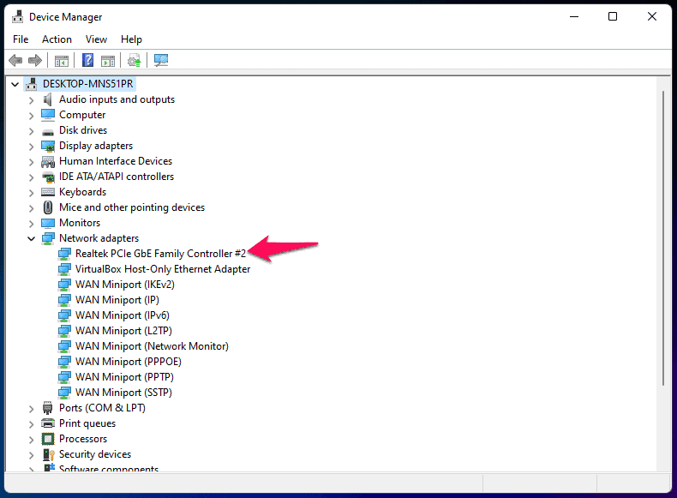This screenshot has height=498, width=677.
Task: Select Realtek PCIe GbE Family Controller #2
Action: (160, 254)
